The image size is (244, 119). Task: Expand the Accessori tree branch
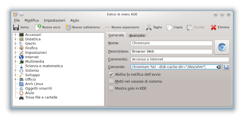[15, 35]
